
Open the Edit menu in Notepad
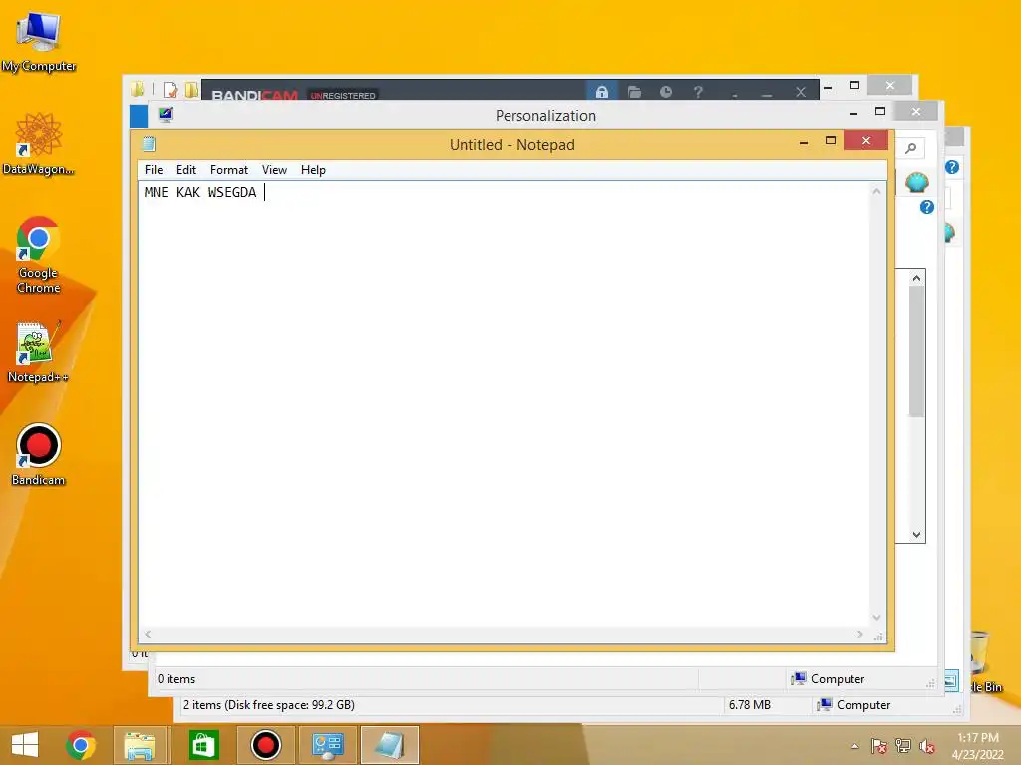pos(186,170)
